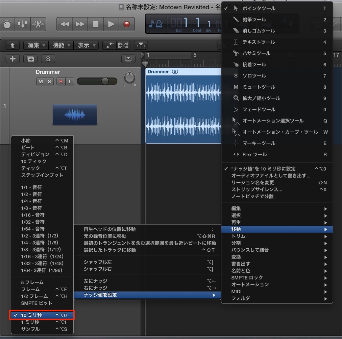Solo the Drummer track with S

click(x=49, y=82)
